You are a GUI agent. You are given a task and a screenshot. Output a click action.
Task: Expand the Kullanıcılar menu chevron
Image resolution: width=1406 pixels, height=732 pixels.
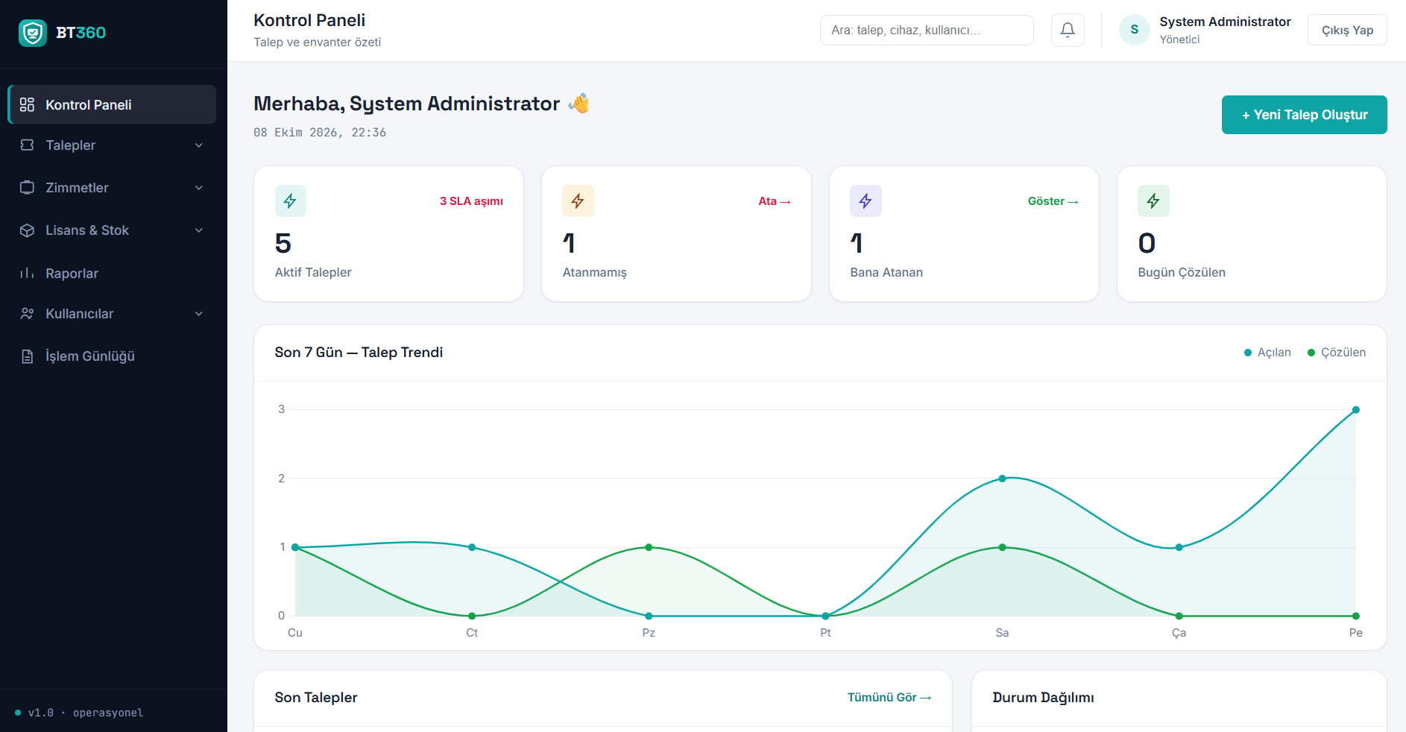point(199,314)
